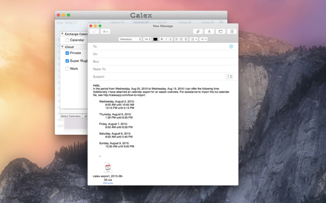Click the attachment size '238 bytes' text
This screenshot has height=203, width=326.
point(108,183)
